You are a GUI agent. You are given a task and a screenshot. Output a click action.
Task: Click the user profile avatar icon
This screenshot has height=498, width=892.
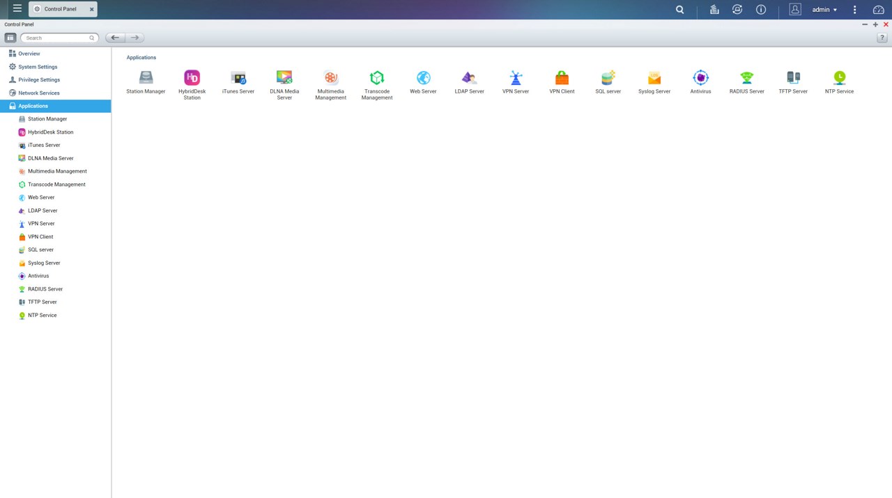(x=795, y=9)
